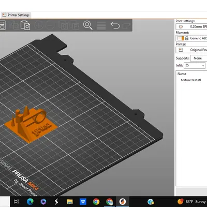Open the Supports dropdown showing None
This screenshot has width=207, height=207.
(x=199, y=58)
